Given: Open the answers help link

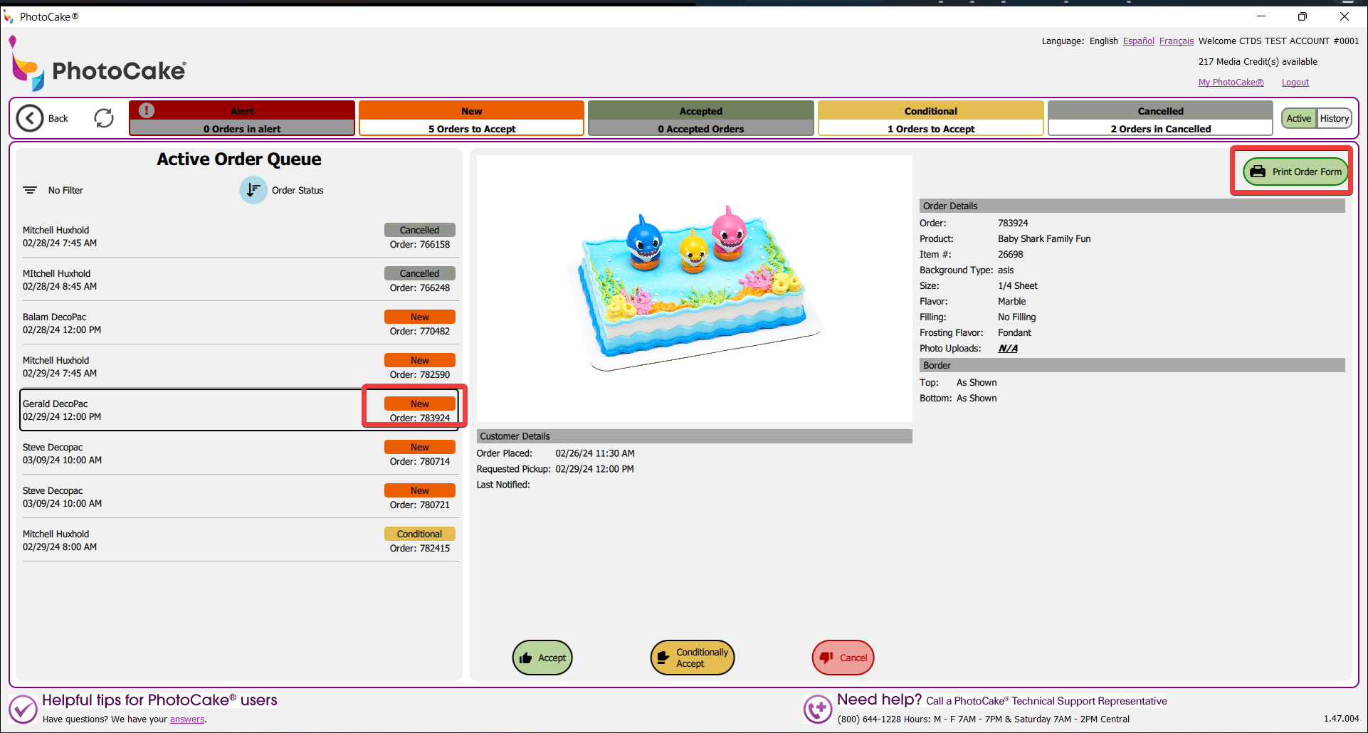Looking at the screenshot, I should point(187,719).
